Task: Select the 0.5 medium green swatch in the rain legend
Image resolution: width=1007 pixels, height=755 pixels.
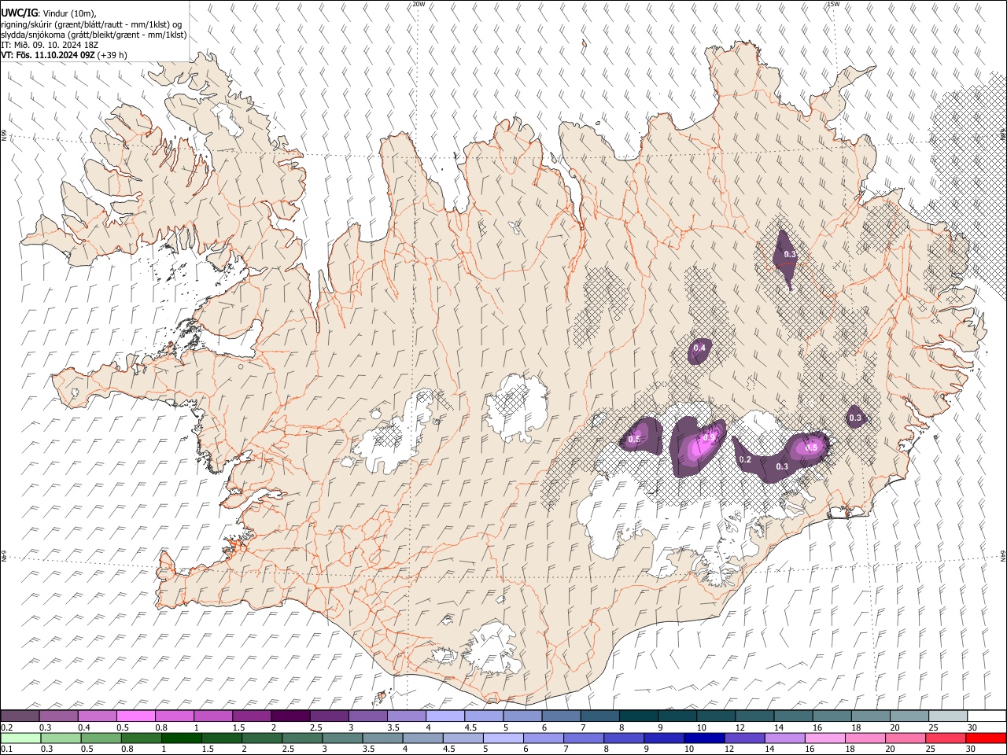Action: (x=101, y=738)
